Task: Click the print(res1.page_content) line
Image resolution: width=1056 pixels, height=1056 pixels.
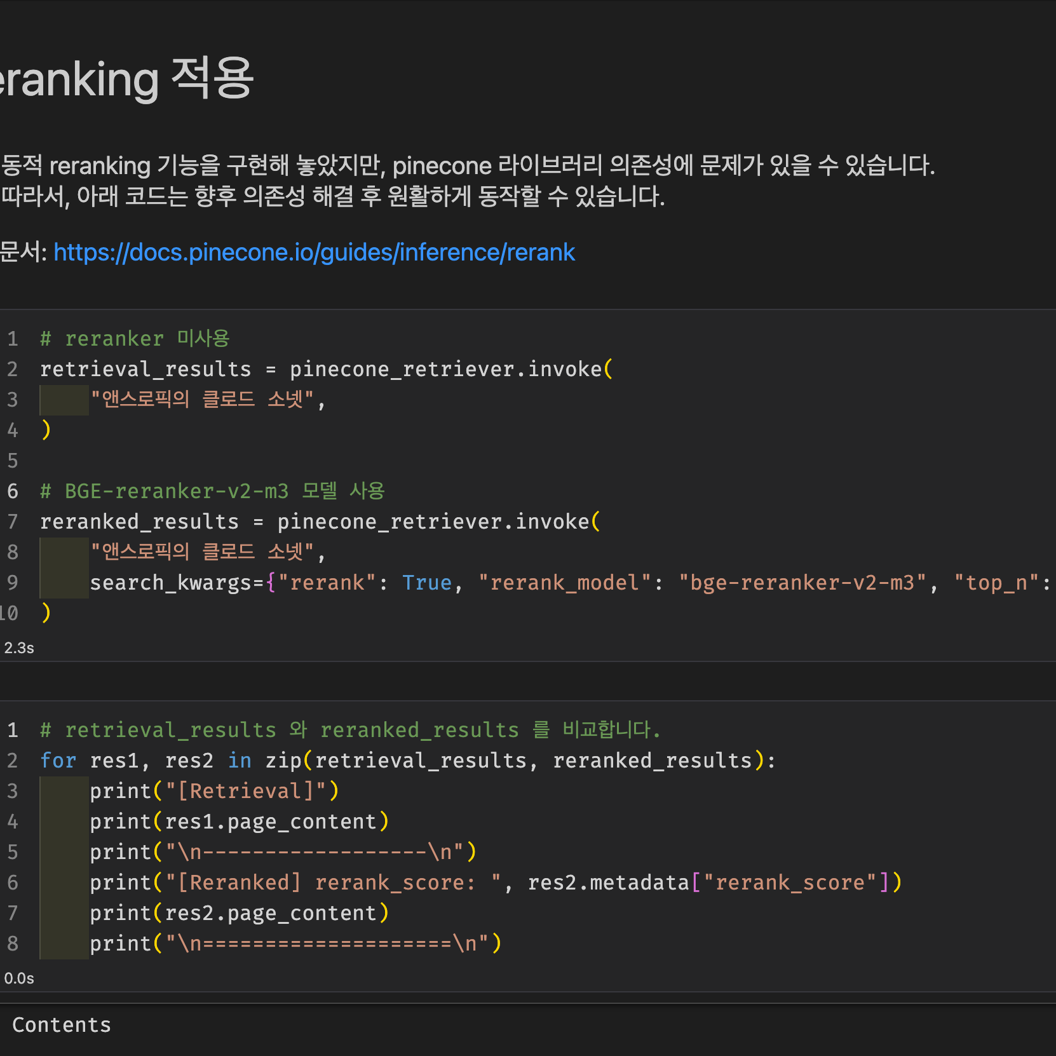Action: (x=239, y=822)
